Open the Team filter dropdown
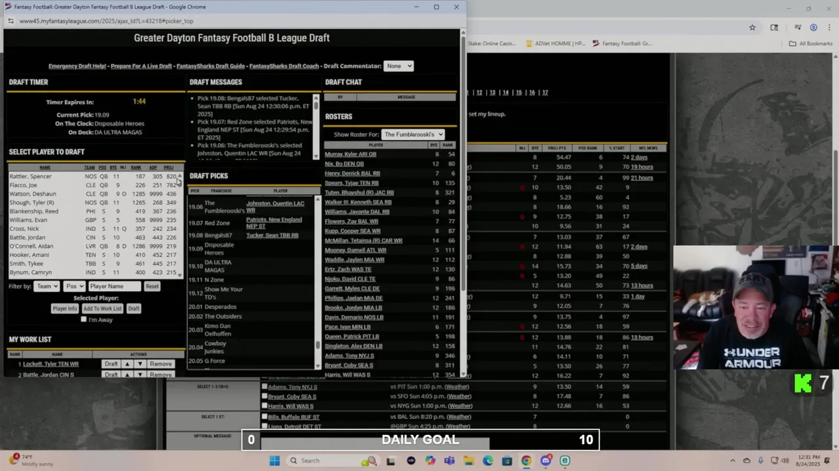839x471 pixels. click(x=47, y=286)
